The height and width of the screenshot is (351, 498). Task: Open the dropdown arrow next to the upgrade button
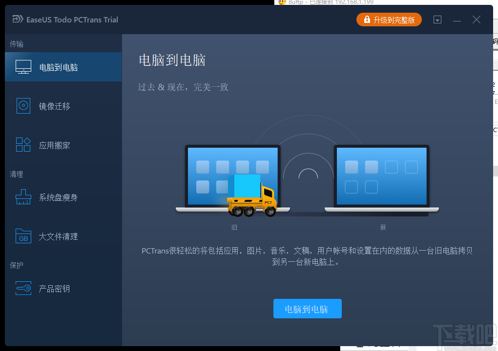pos(437,19)
